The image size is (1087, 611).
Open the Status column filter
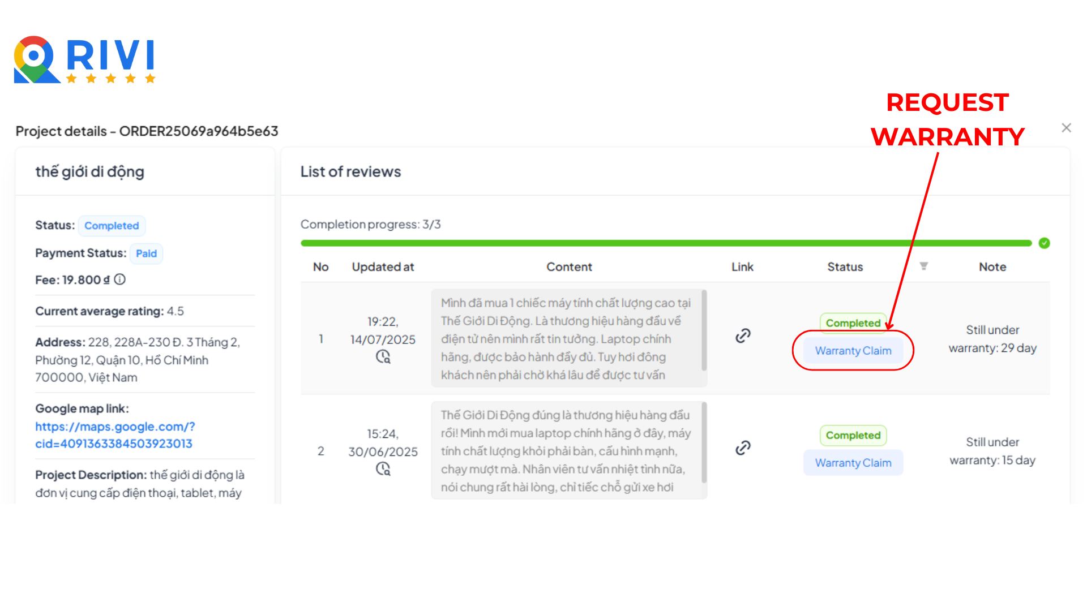tap(923, 266)
